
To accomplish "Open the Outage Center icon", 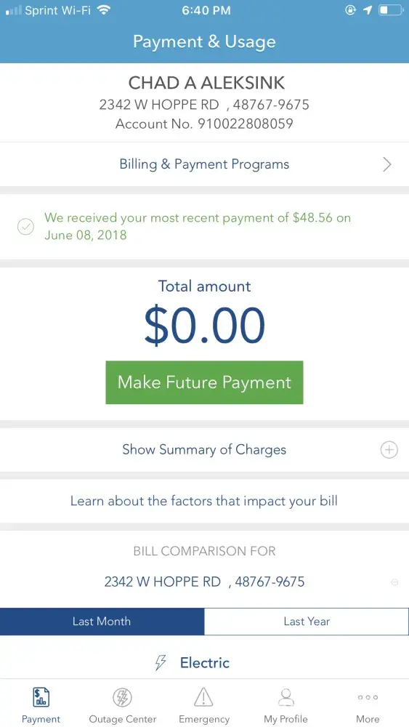I will point(122,697).
